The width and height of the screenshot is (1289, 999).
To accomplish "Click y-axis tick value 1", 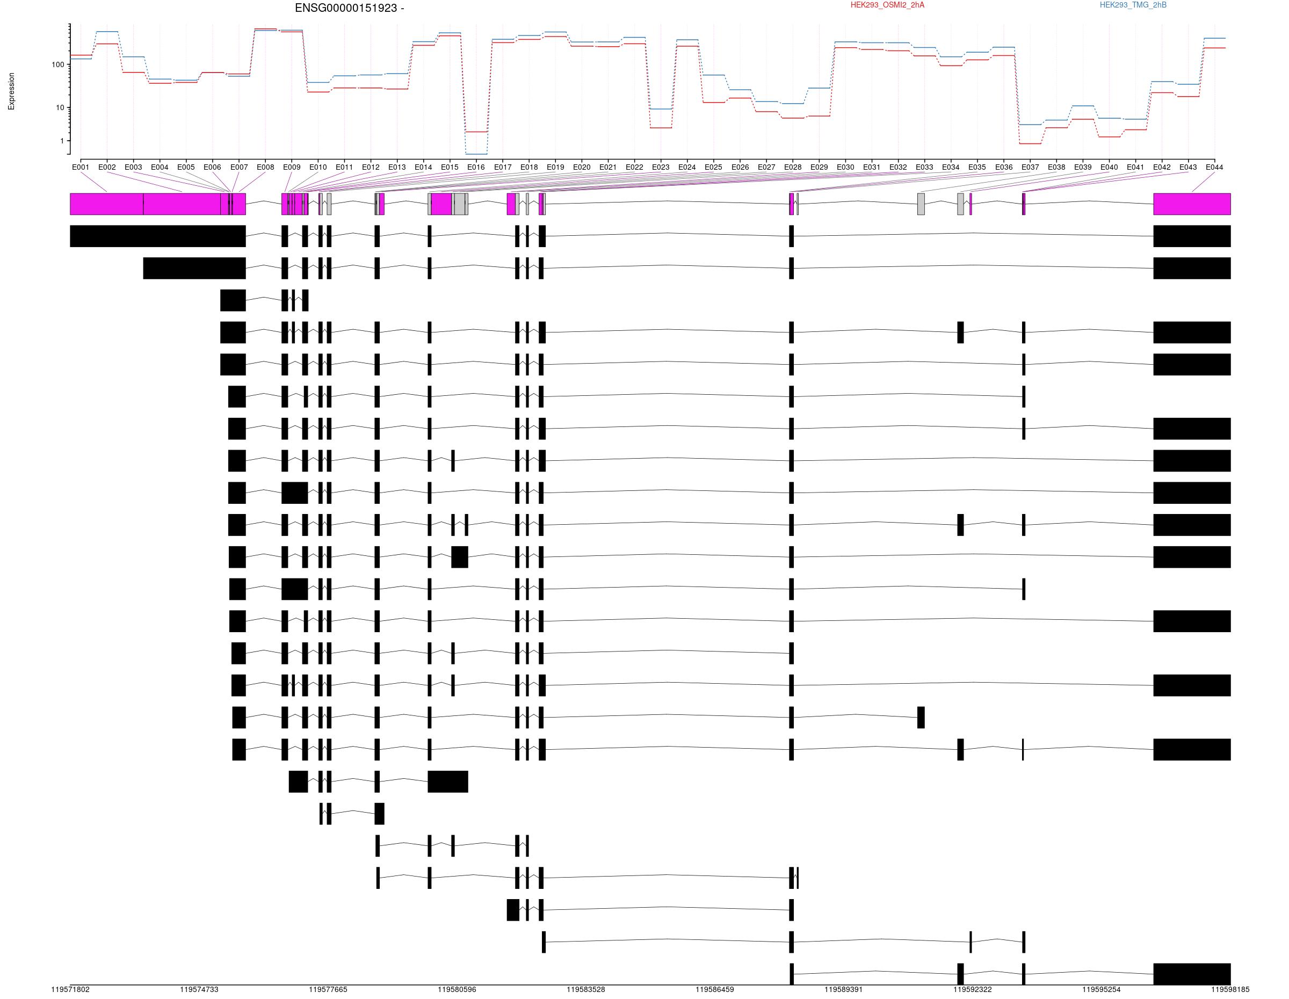I will point(62,141).
